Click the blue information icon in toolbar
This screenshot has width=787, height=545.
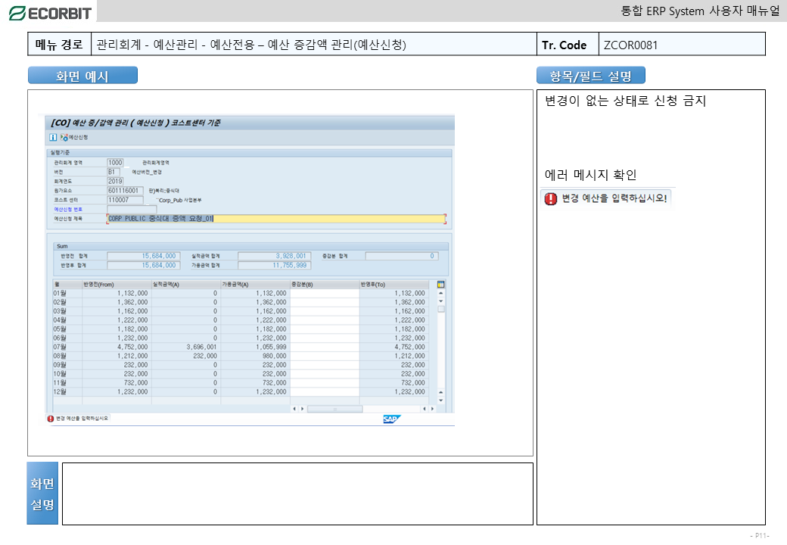53,138
